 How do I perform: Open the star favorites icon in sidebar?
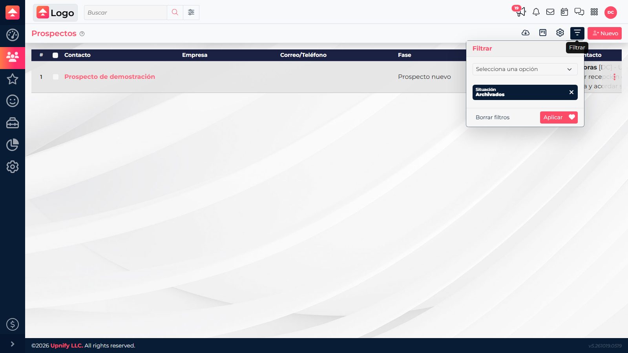[13, 79]
